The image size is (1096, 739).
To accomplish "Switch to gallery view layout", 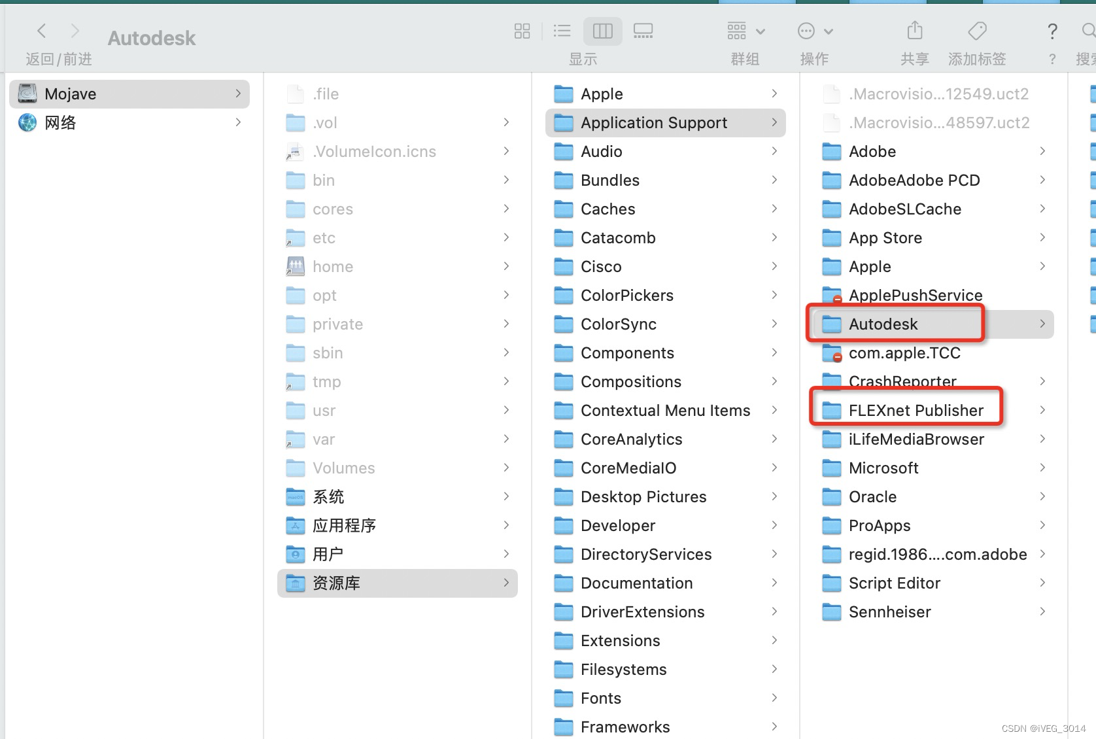I will tap(643, 31).
